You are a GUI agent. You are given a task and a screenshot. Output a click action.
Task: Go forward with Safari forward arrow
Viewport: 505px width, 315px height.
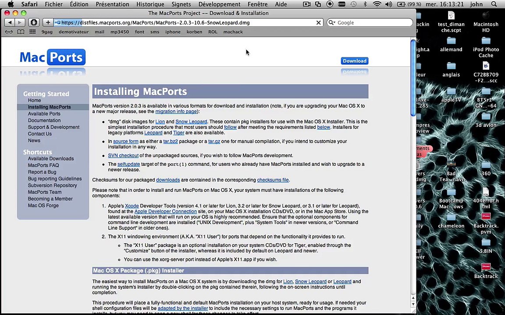point(20,22)
